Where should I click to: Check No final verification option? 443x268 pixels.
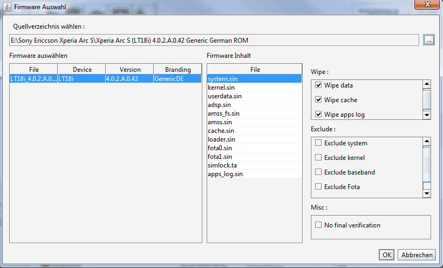point(318,225)
